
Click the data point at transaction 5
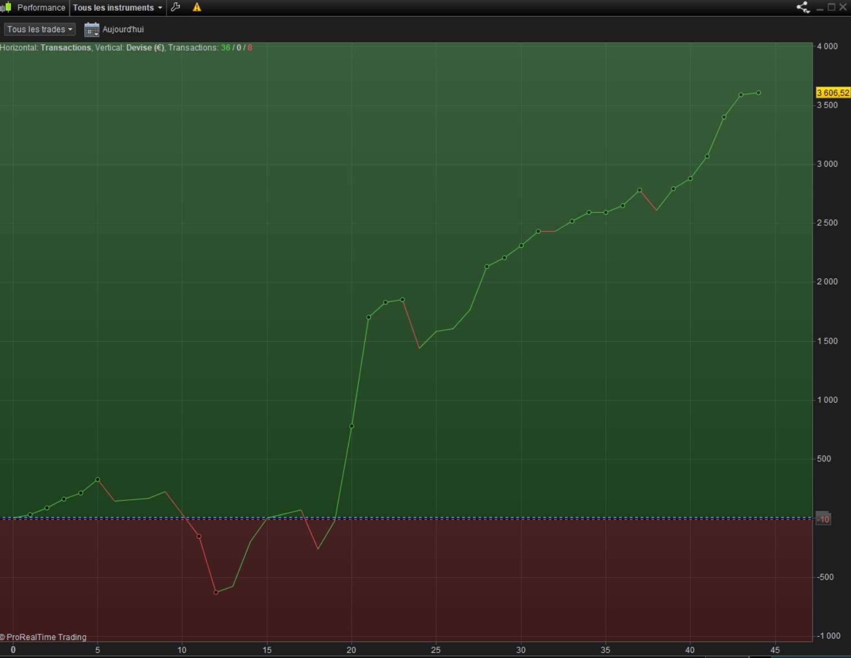97,479
